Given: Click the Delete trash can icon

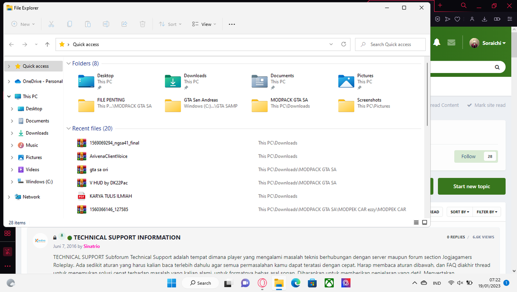Looking at the screenshot, I should [143, 24].
